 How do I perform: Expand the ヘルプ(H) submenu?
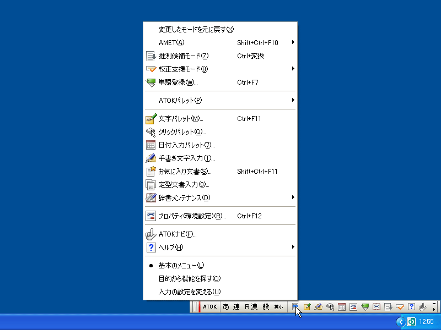[x=220, y=247]
